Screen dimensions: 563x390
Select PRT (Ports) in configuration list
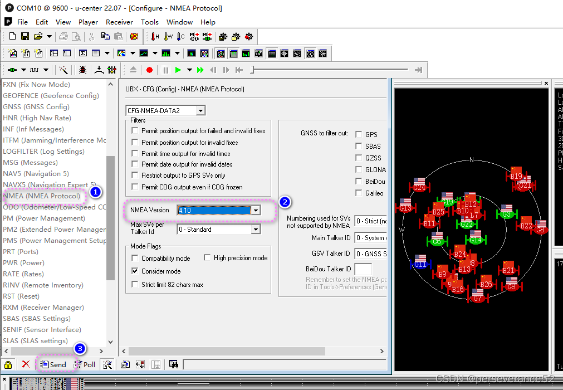(21, 252)
